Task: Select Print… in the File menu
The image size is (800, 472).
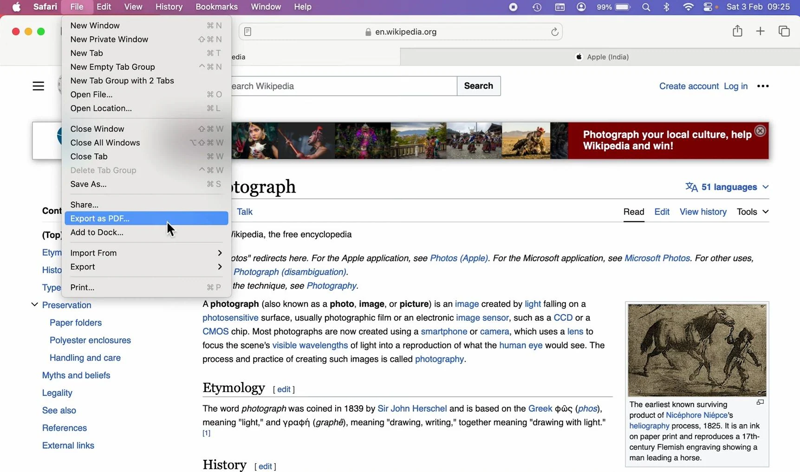Action: [x=146, y=287]
